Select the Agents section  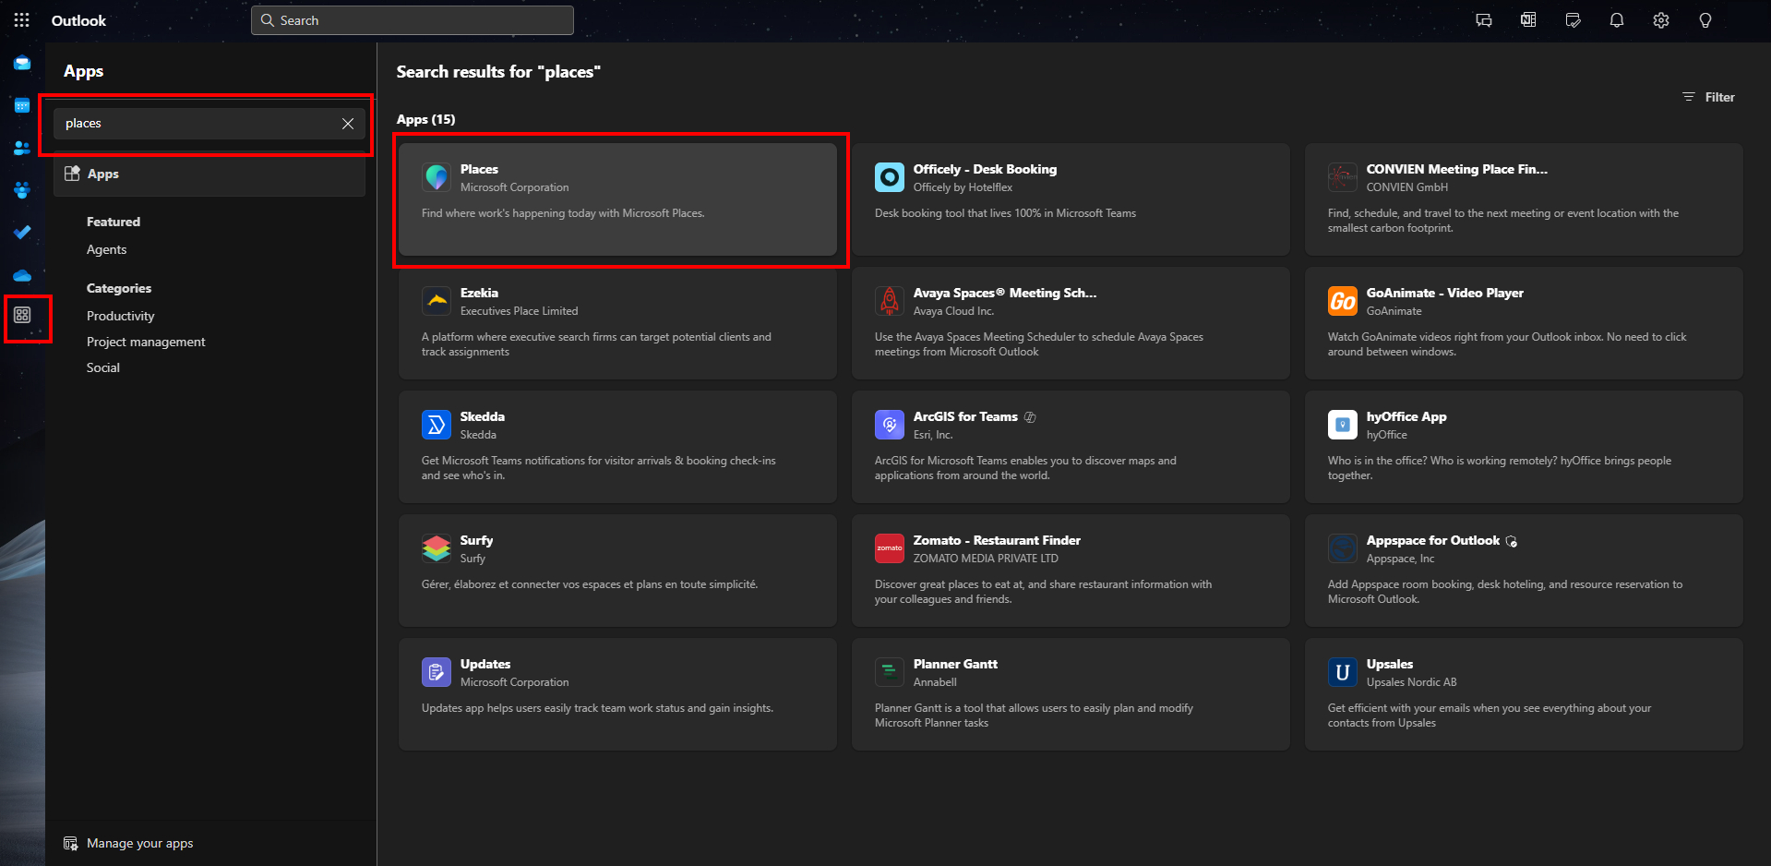click(x=107, y=249)
